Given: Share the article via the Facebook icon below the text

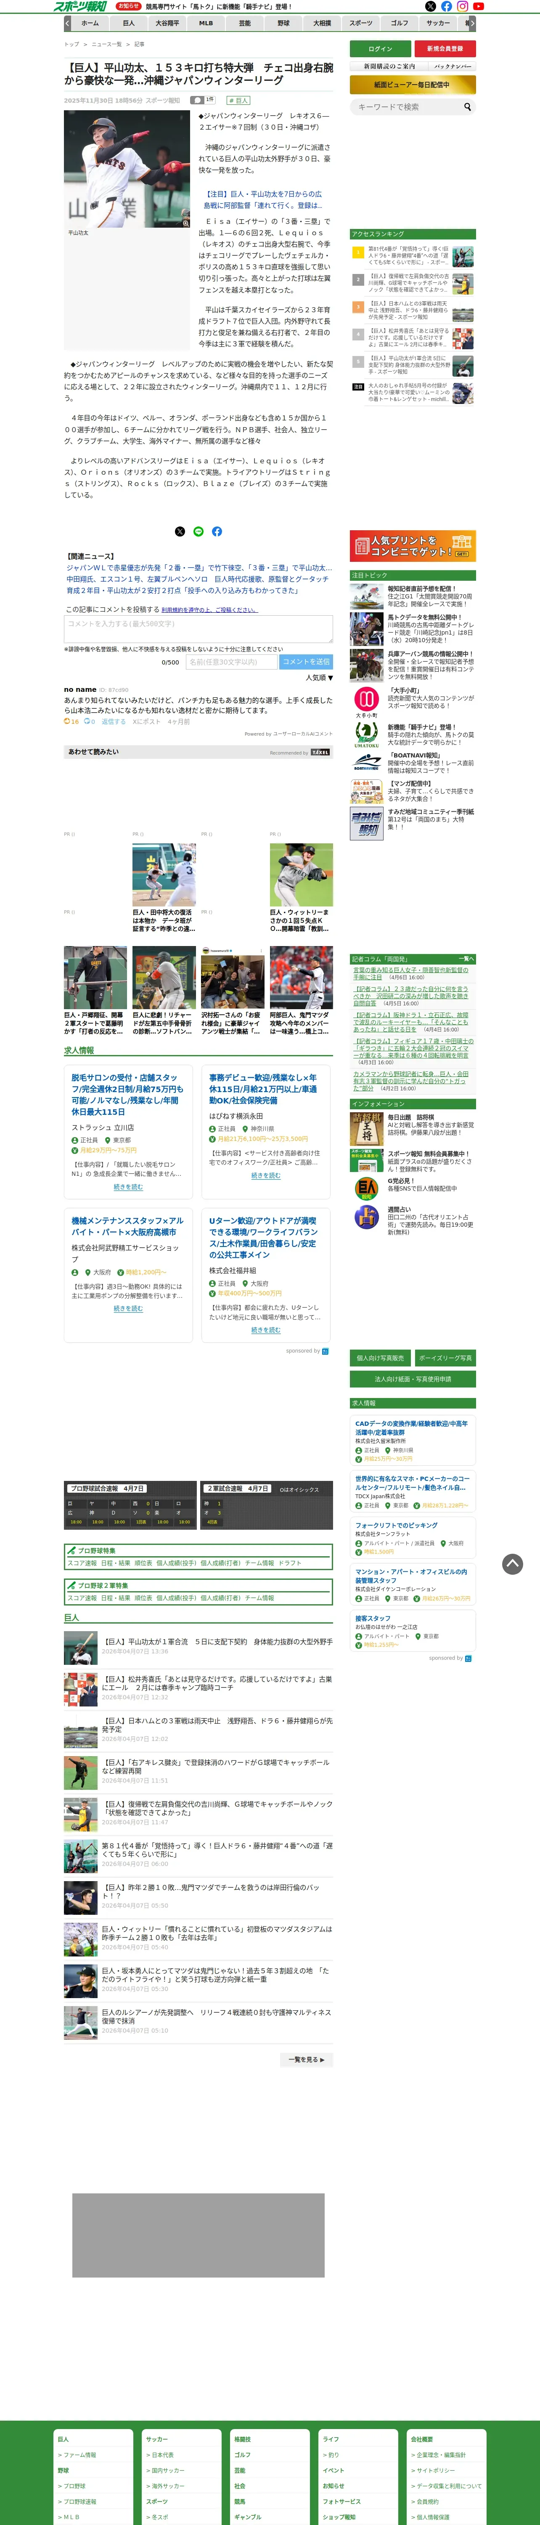Looking at the screenshot, I should tap(217, 531).
